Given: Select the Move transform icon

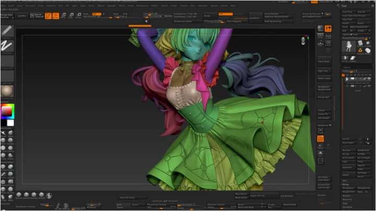Looking at the screenshot, I should pyautogui.click(x=63, y=16).
